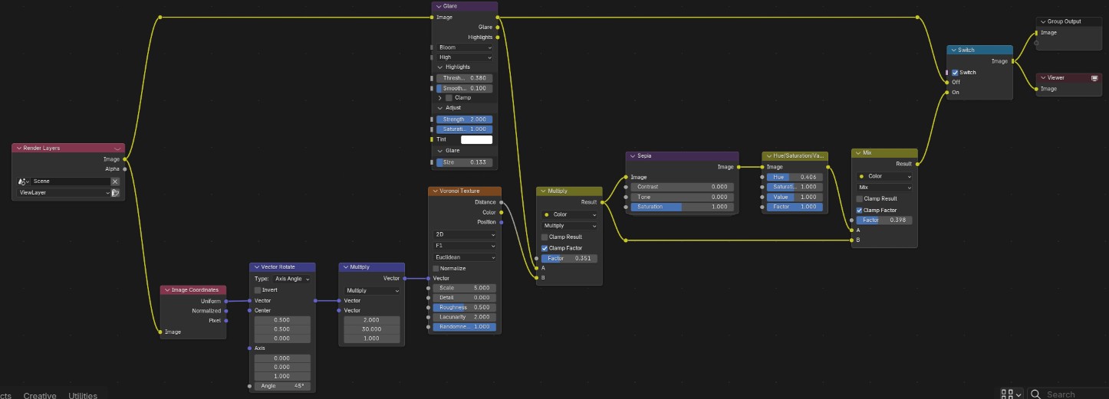This screenshot has width=1109, height=399.
Task: Enable Clamp Result in color Multiply node
Action: 545,237
